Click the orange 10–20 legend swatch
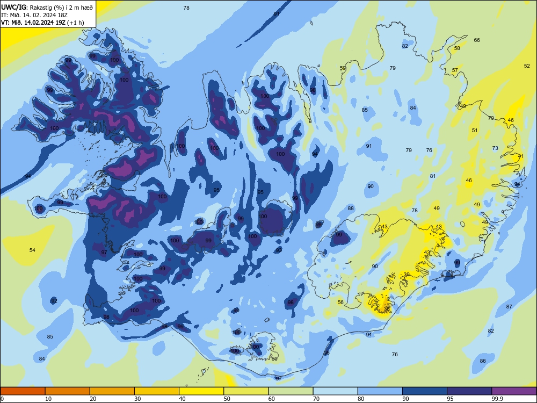 pos(68,391)
